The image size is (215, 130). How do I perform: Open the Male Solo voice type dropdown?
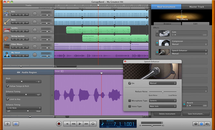pos(163,106)
